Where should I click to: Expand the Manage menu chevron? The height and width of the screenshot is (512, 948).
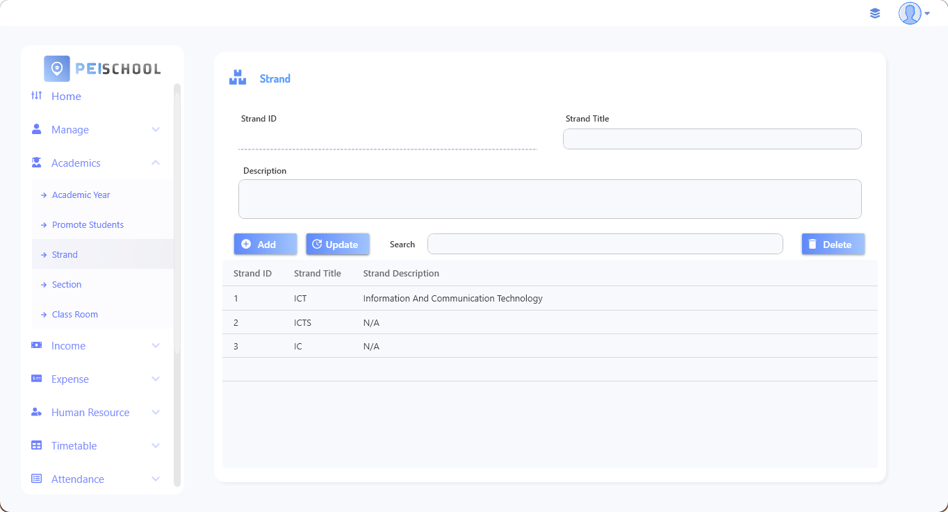pyautogui.click(x=156, y=130)
